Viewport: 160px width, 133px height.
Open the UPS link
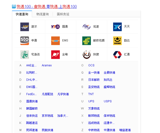coord(91,101)
